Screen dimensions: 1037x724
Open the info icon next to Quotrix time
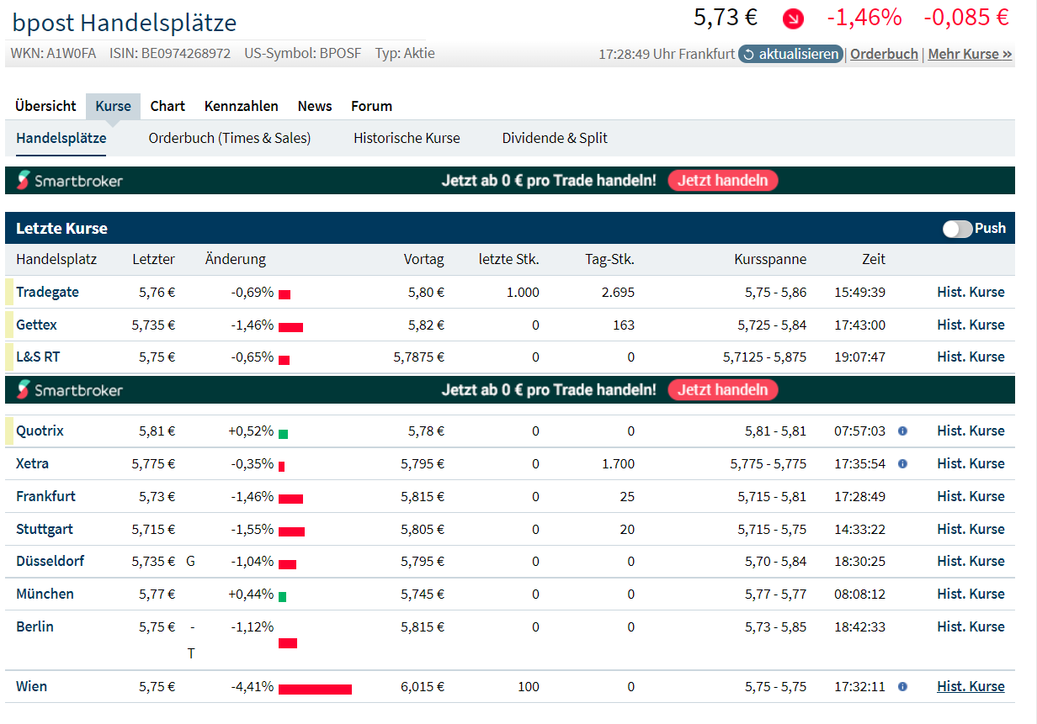pyautogui.click(x=903, y=431)
